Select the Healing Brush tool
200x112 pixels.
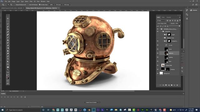8,35
